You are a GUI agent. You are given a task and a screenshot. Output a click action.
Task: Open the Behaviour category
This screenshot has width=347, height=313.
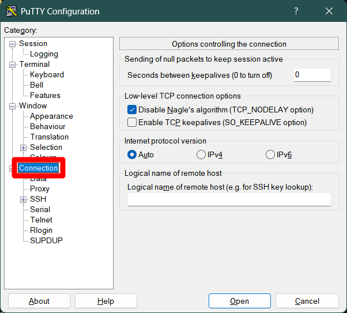pyautogui.click(x=48, y=127)
